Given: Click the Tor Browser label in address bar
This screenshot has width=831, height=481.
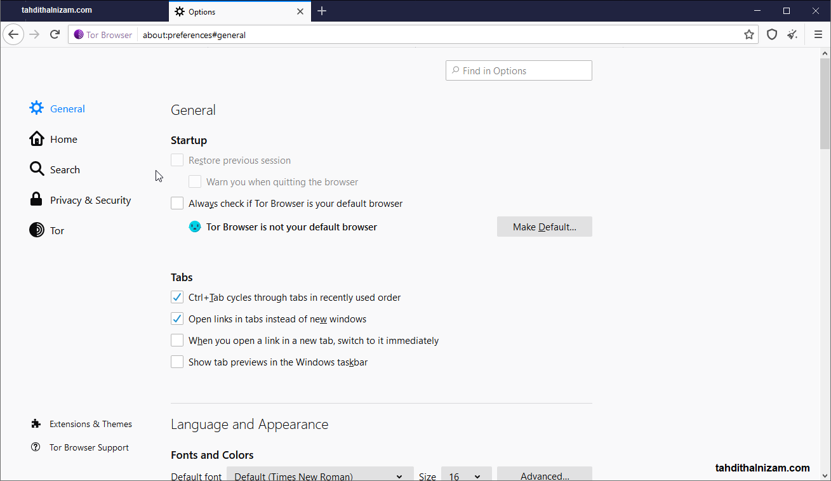Looking at the screenshot, I should click(x=109, y=35).
